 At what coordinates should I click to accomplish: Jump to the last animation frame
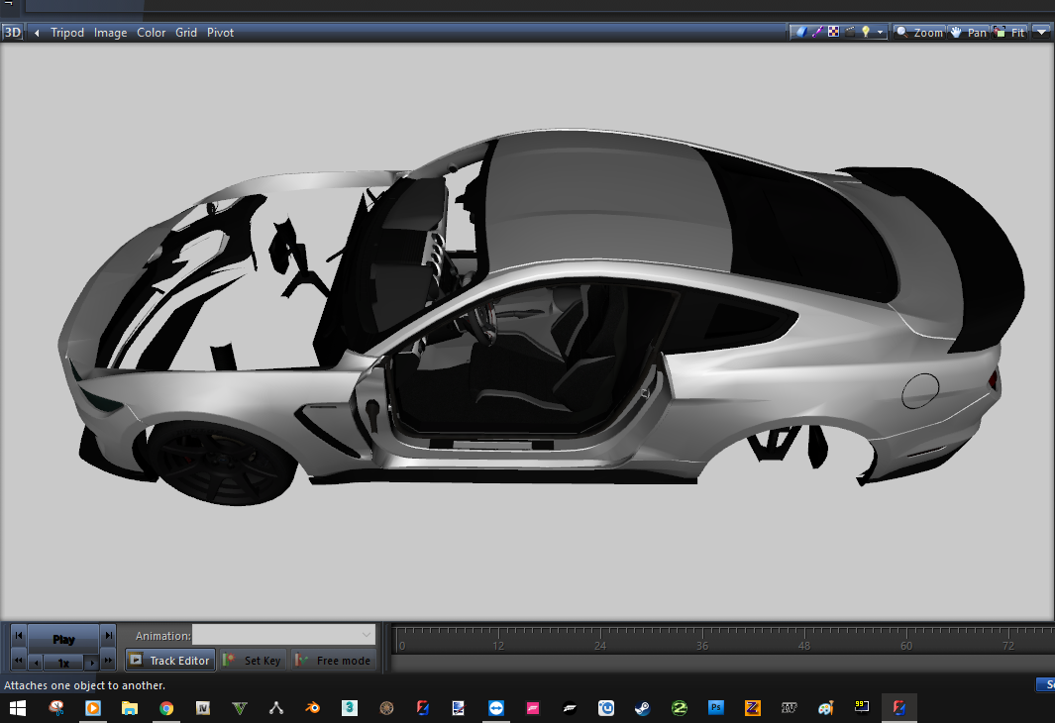click(108, 635)
